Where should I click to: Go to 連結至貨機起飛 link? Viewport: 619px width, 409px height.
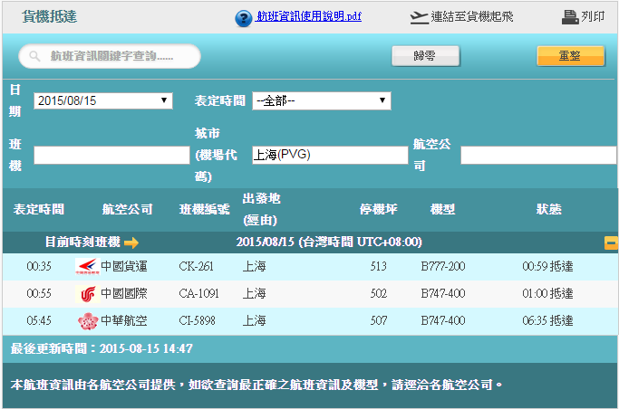pos(472,16)
